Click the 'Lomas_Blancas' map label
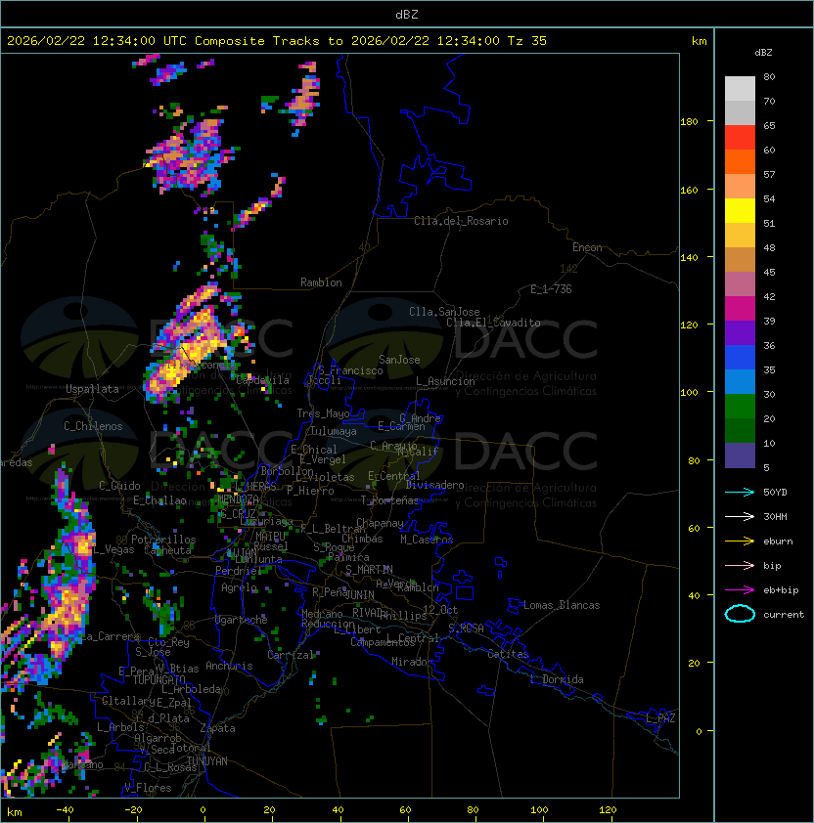814x823 pixels. (x=562, y=605)
